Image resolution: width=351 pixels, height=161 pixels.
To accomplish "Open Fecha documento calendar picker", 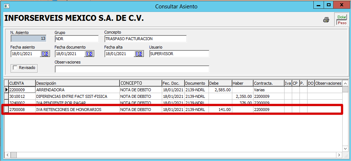I will point(89,54).
